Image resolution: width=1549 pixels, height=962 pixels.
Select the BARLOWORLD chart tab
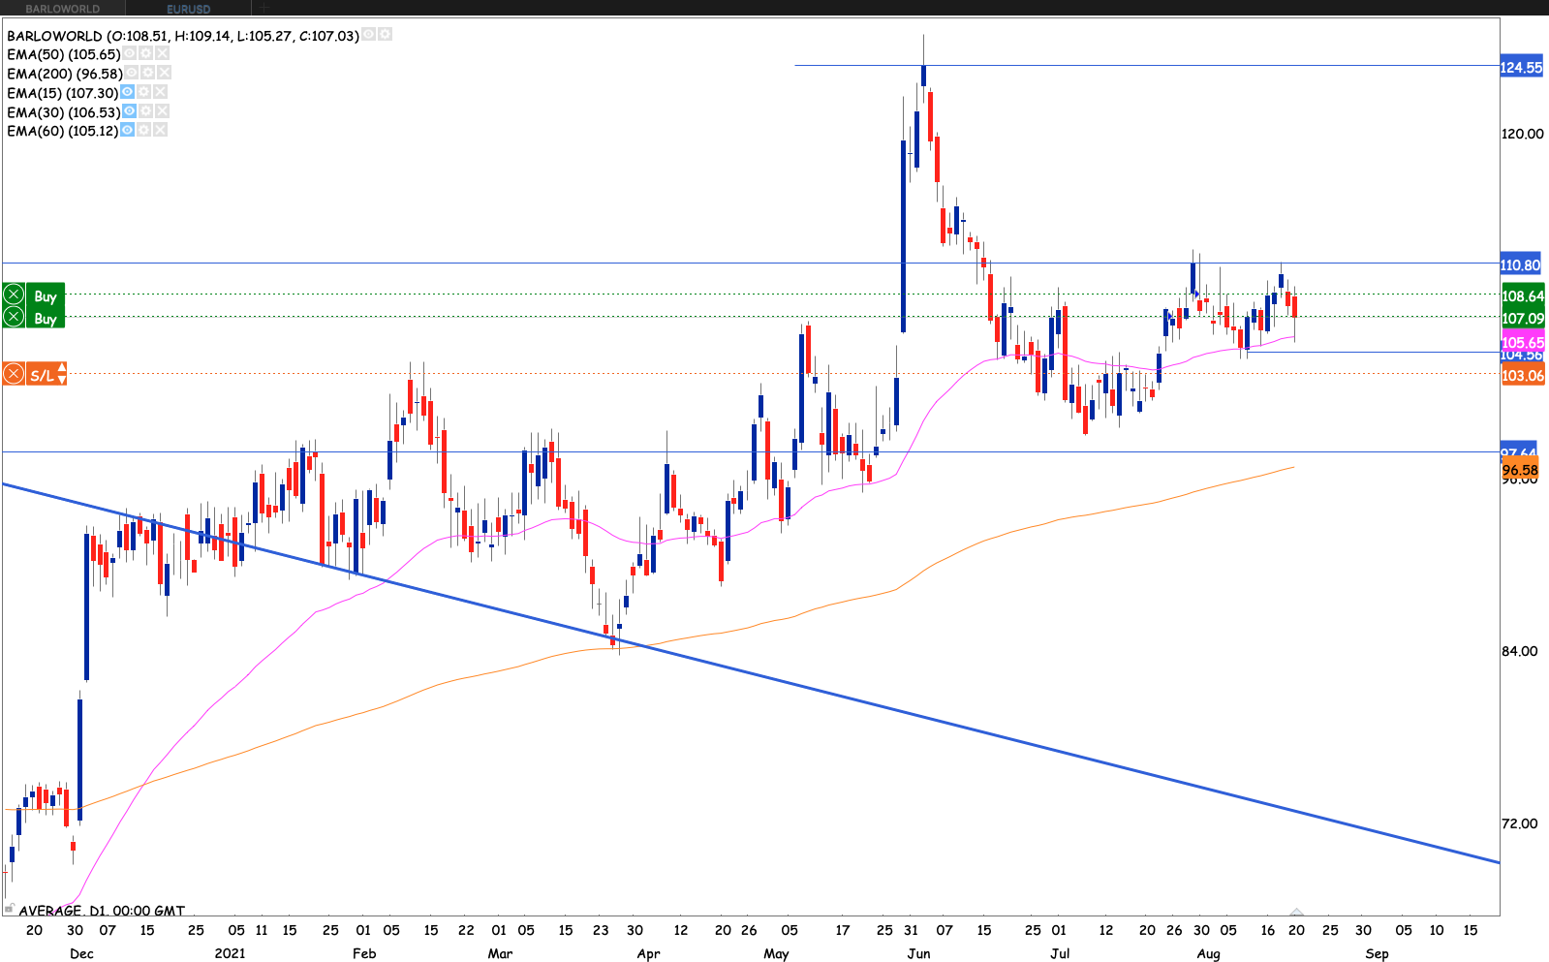point(62,9)
